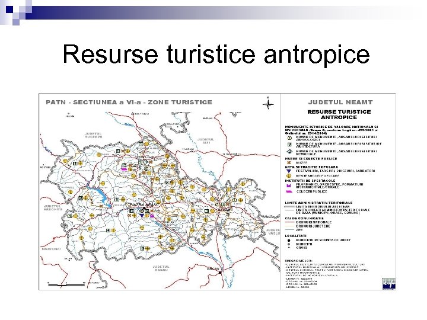Click the 'DRUMURI NATIONALE' legend entry
This screenshot has width=427, height=320.
click(314, 222)
